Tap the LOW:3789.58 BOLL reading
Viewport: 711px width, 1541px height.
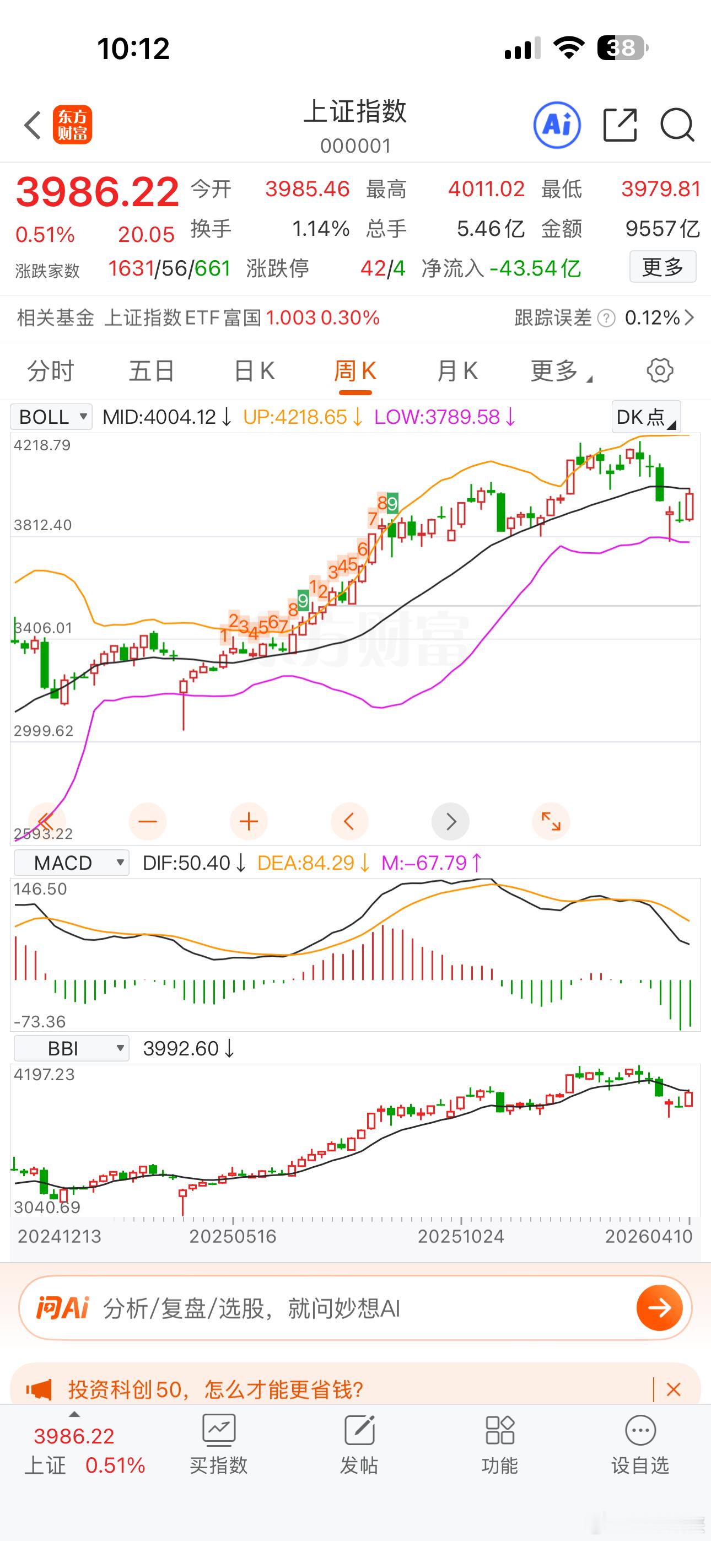tap(445, 417)
